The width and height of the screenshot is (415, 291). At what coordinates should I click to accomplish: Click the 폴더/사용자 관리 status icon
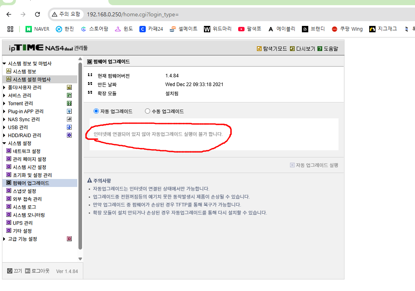tap(69, 87)
